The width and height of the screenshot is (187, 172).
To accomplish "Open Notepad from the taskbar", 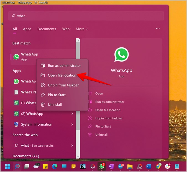I will 177,166.
